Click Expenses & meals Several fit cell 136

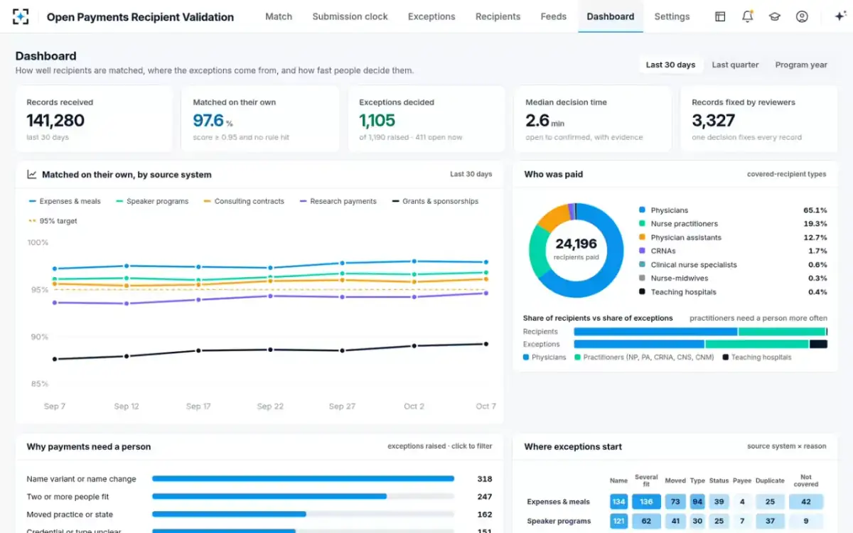(646, 502)
